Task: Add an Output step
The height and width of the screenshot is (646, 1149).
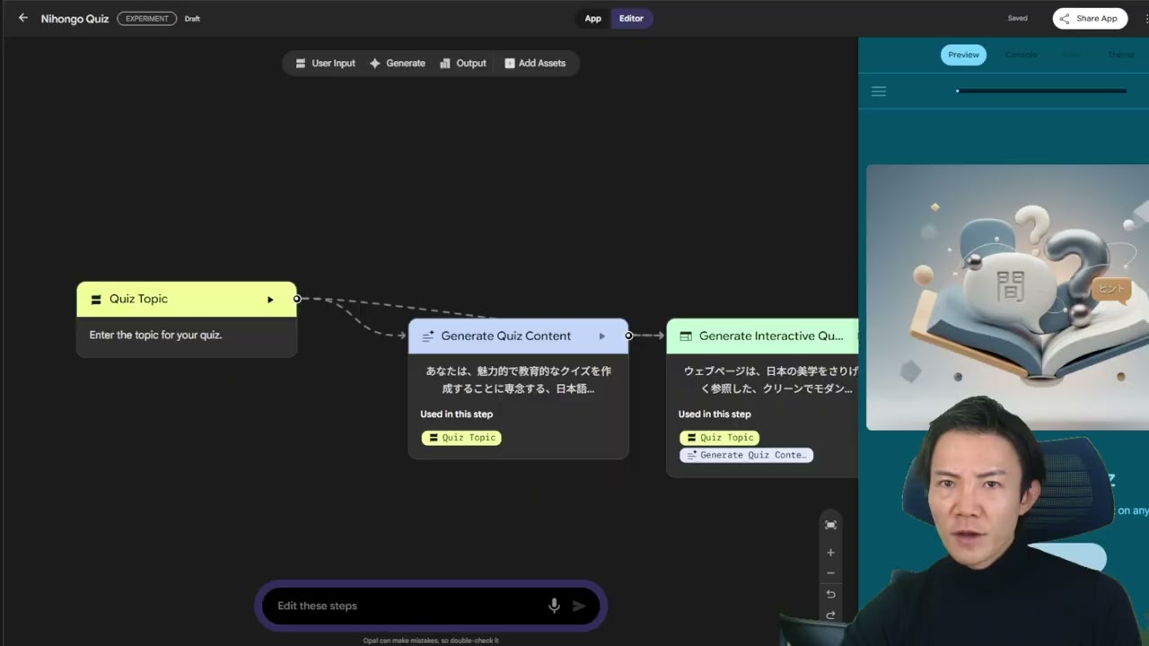Action: [463, 63]
